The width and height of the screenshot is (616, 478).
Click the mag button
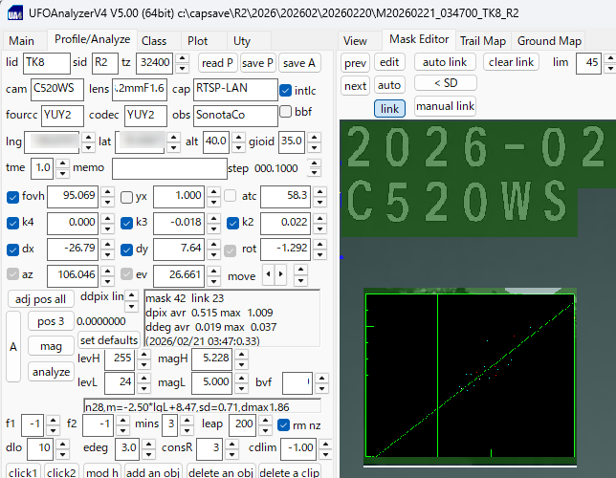51,346
